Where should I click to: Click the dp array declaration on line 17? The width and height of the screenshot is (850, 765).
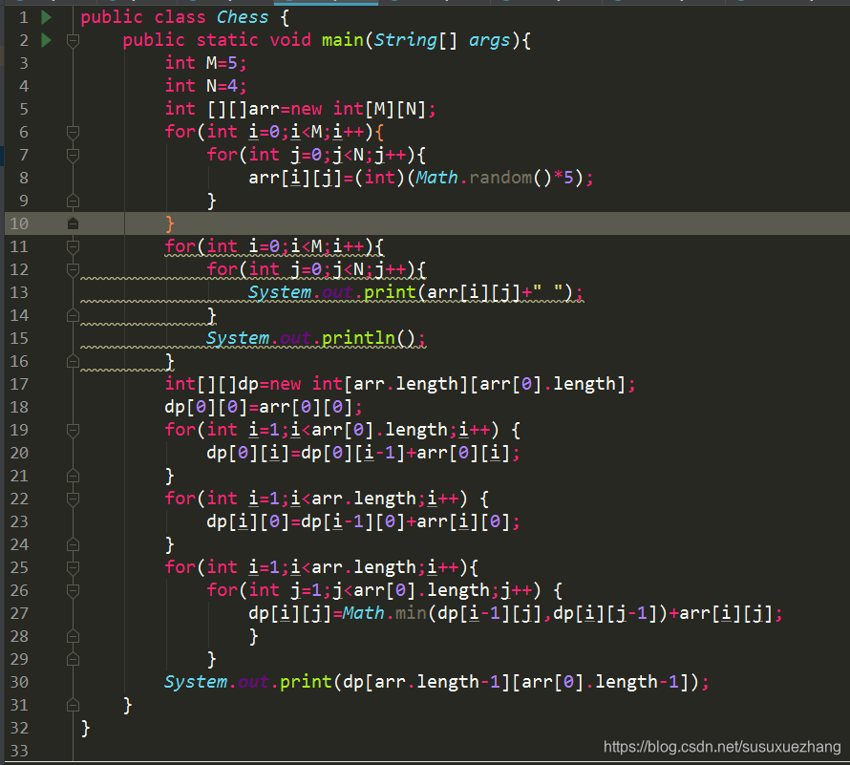click(400, 384)
